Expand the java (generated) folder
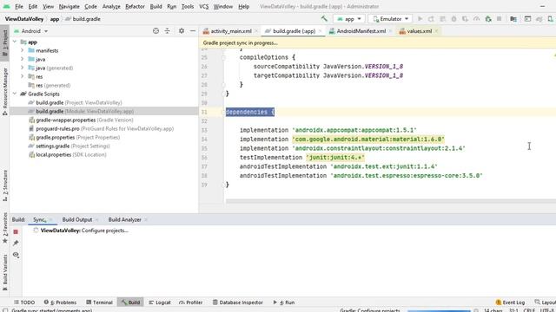This screenshot has height=312, width=556. [23, 68]
